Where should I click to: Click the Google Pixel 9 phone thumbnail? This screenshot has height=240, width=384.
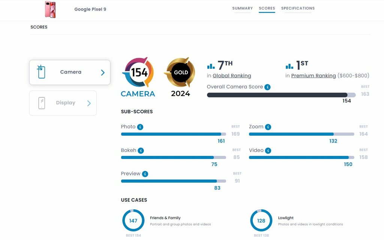pyautogui.click(x=50, y=9)
